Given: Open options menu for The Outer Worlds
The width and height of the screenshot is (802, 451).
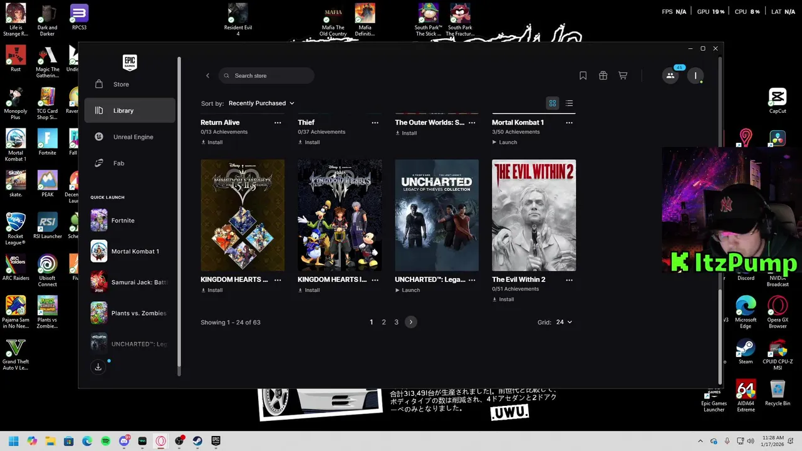Looking at the screenshot, I should [472, 123].
